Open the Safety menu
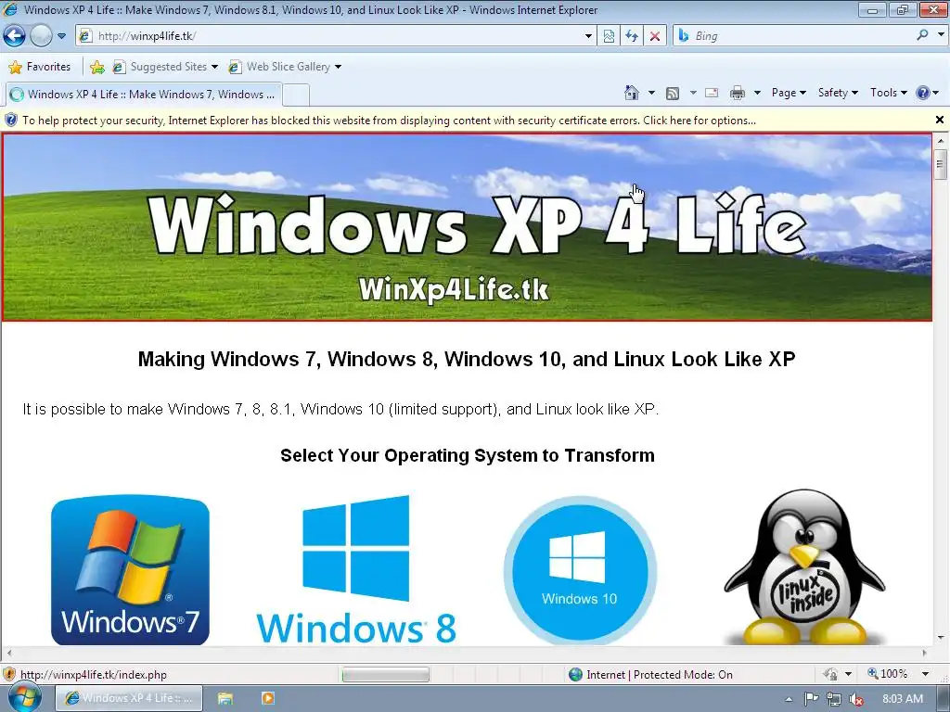Viewport: 950px width, 712px height. [838, 93]
